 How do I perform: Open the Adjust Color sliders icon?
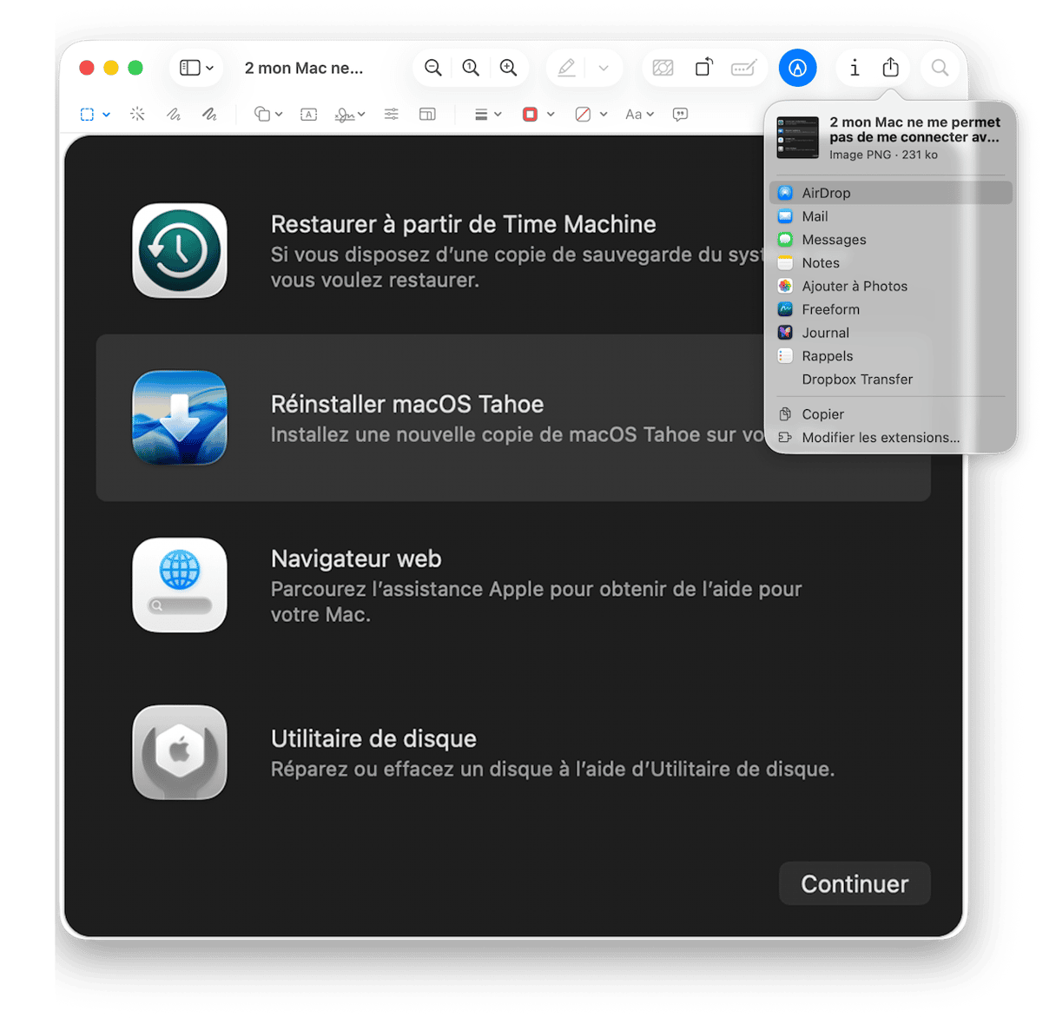click(392, 114)
